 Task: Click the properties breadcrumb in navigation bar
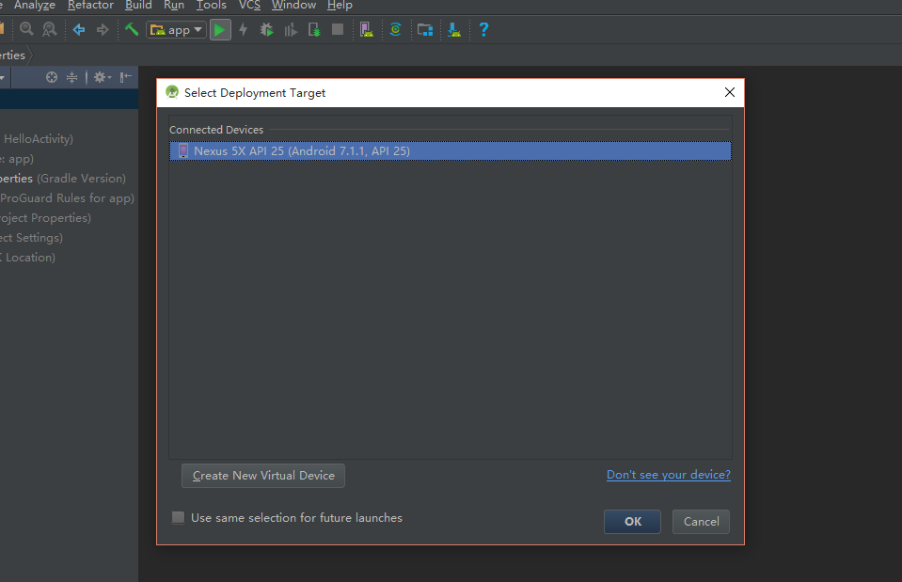(12, 55)
